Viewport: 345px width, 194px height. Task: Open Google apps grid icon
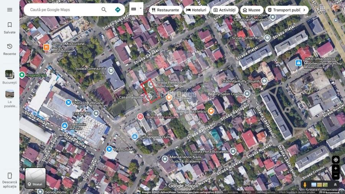pos(322,8)
